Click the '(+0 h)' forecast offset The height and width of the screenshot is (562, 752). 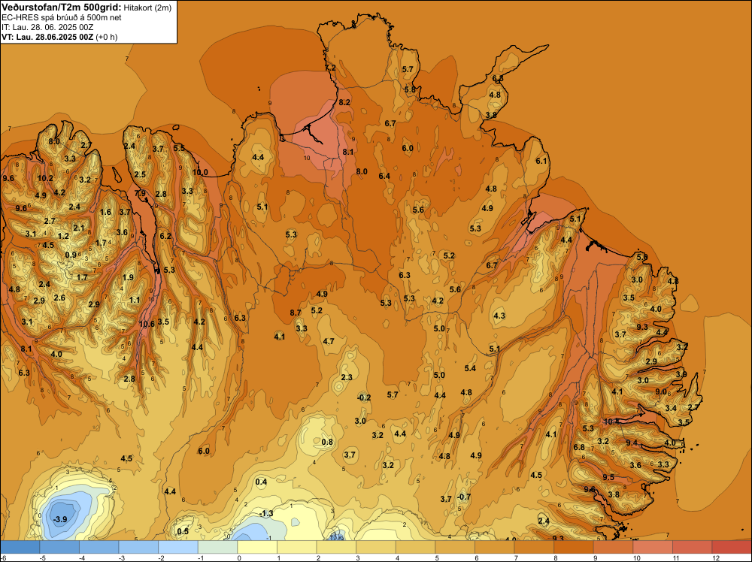(x=107, y=37)
